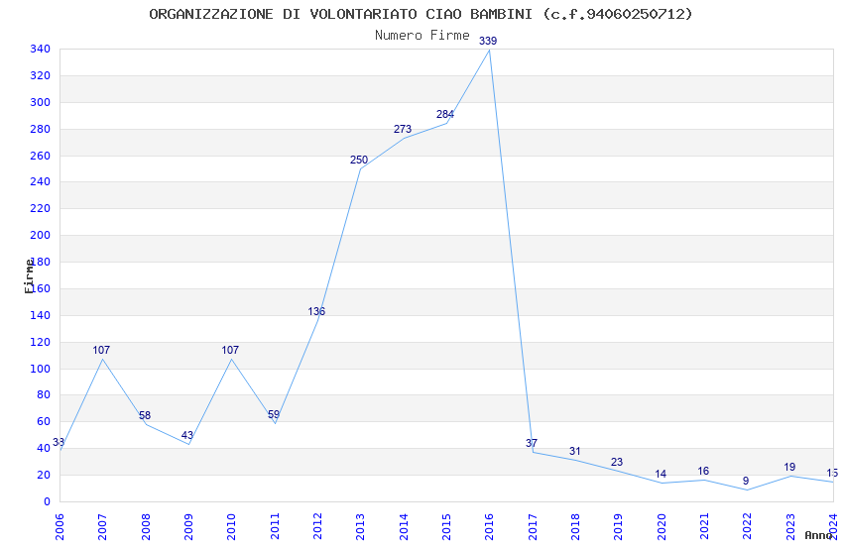
Task: Click the y-axis value 260
Action: click(41, 156)
